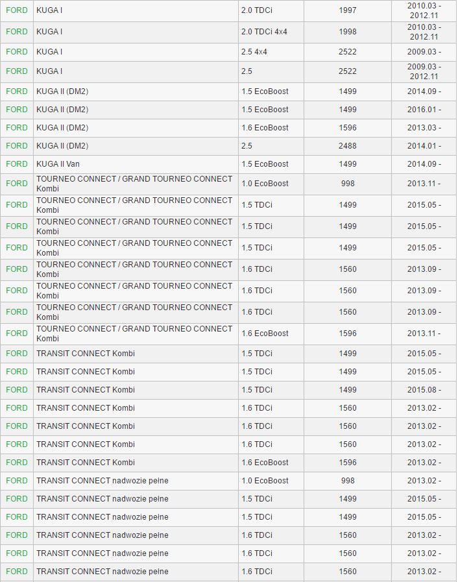Image resolution: width=458 pixels, height=582 pixels.
Task: Select capacity 998 in the Tourneo Connect row
Action: pos(348,184)
